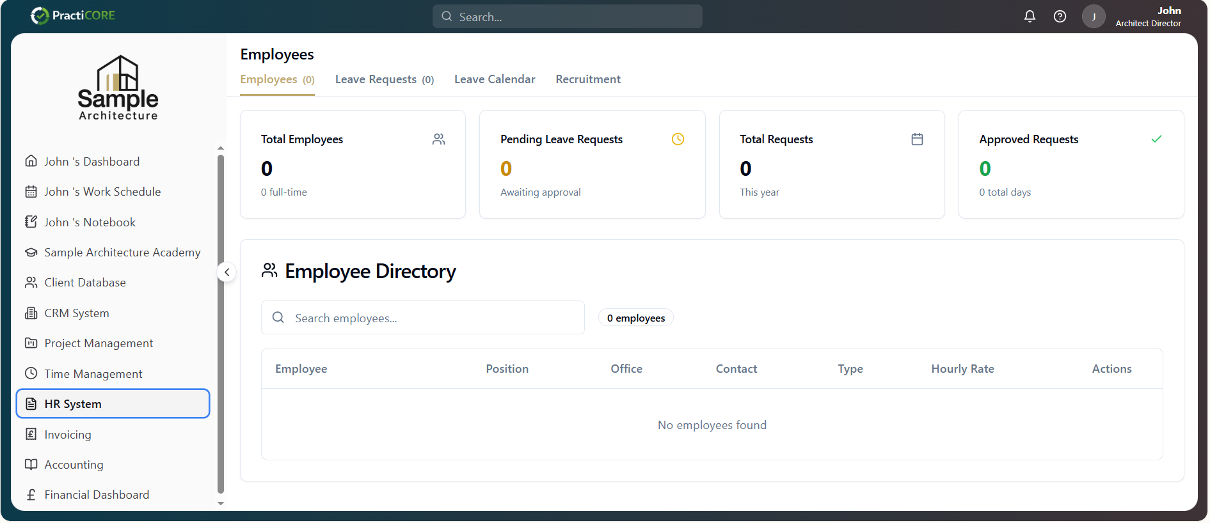Image resolution: width=1210 pixels, height=523 pixels.
Task: Click the Dashboard home icon
Action: (x=31, y=161)
